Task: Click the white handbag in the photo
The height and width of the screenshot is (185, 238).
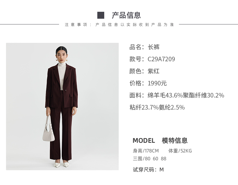Action: click(x=49, y=129)
